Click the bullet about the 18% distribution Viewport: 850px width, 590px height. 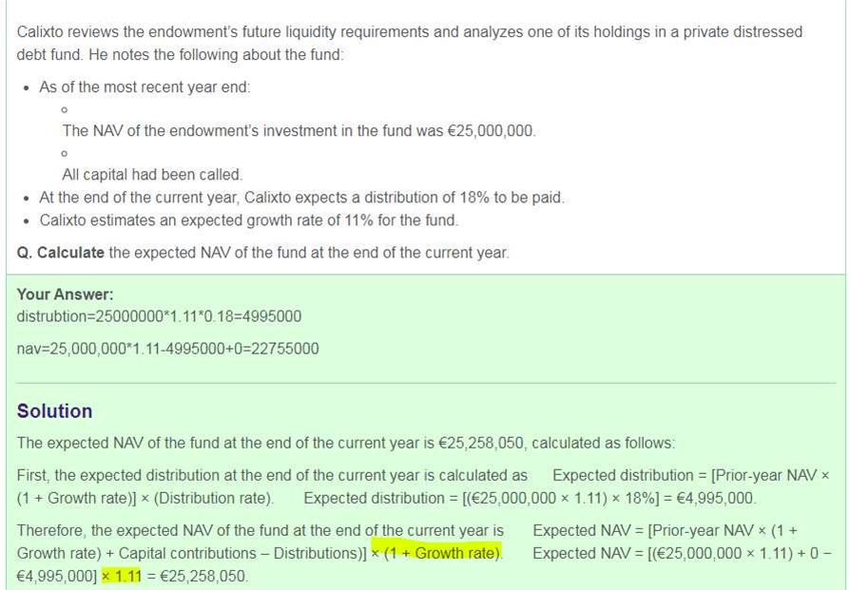pyautogui.click(x=301, y=198)
